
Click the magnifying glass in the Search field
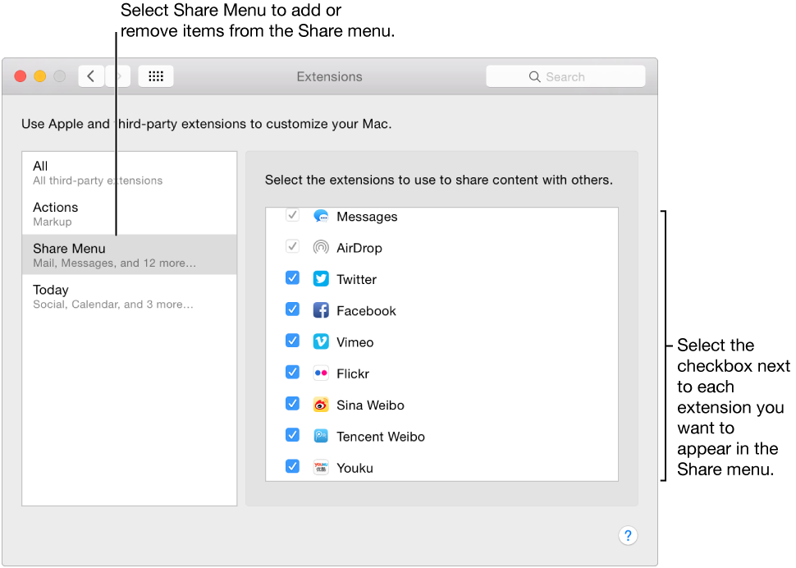pyautogui.click(x=535, y=76)
